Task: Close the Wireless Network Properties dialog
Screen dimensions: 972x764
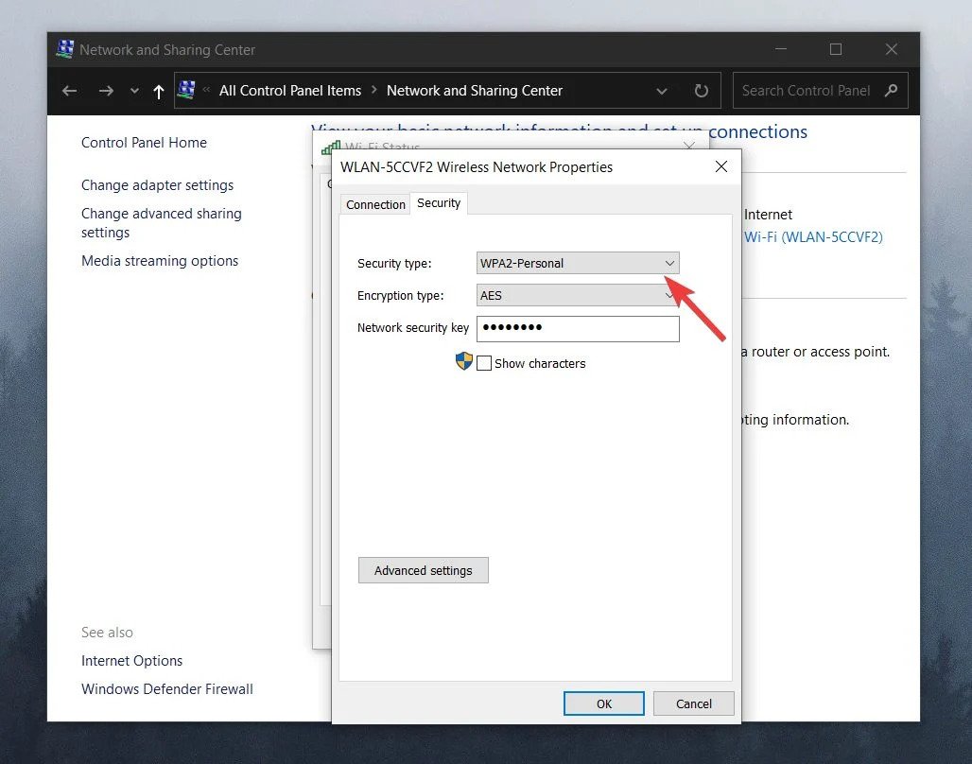Action: coord(720,166)
